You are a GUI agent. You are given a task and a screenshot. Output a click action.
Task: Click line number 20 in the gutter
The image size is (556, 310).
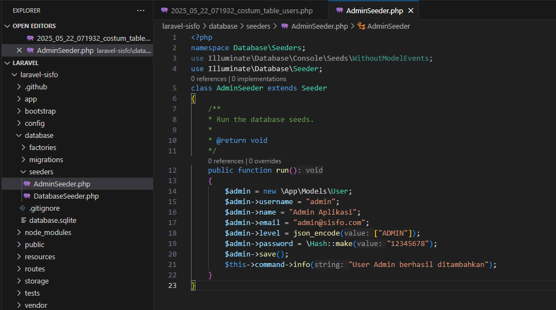[x=172, y=254]
